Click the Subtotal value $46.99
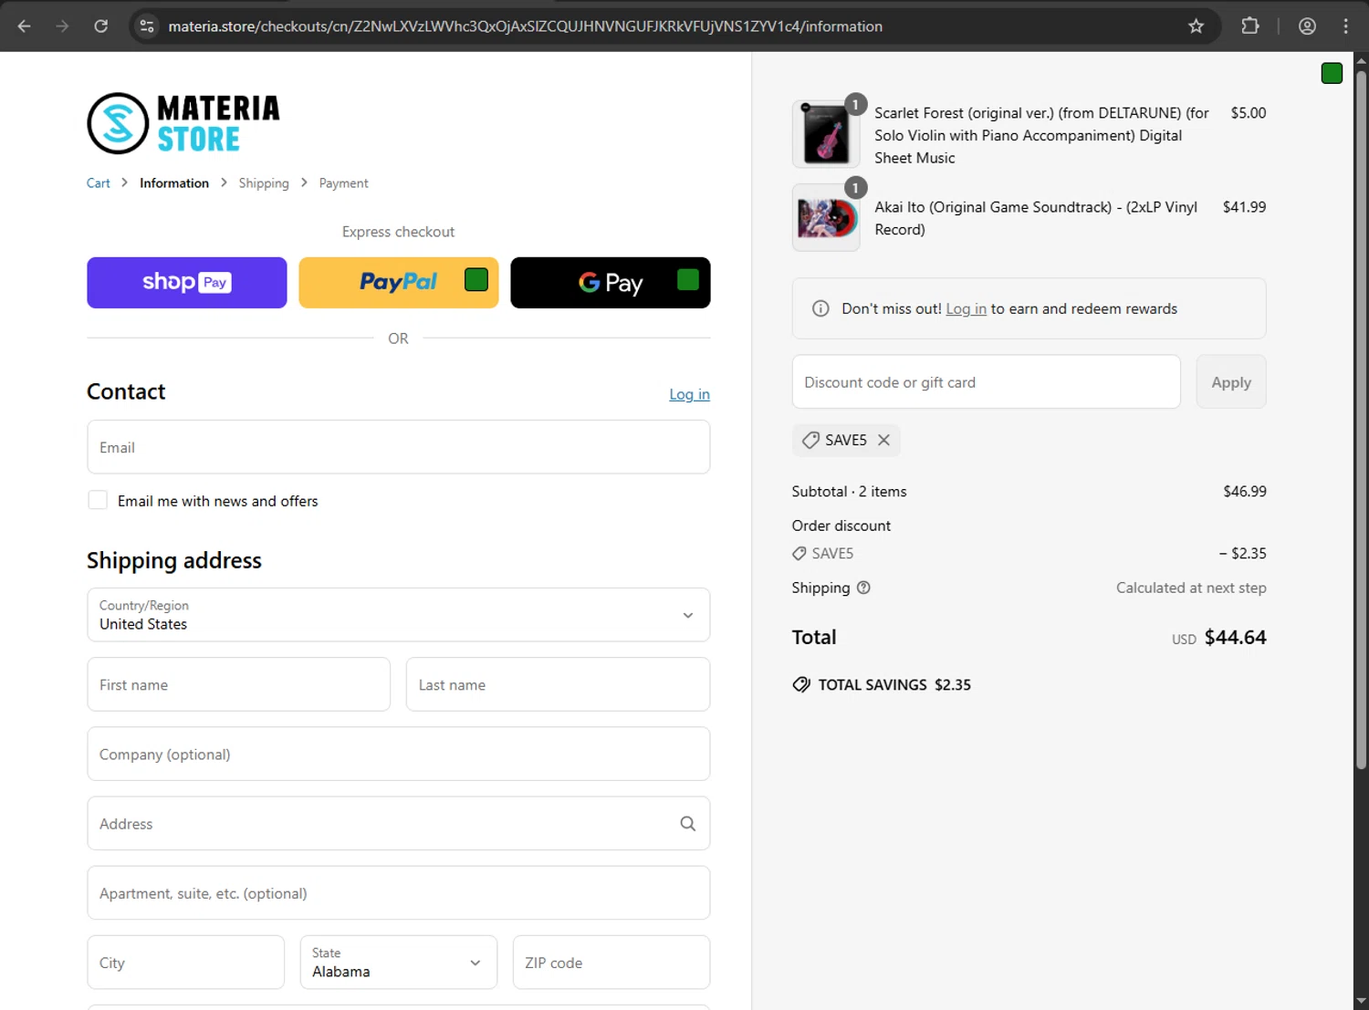 click(1245, 491)
